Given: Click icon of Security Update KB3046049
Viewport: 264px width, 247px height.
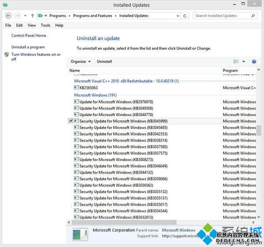Looking at the screenshot, I should (x=77, y=166).
